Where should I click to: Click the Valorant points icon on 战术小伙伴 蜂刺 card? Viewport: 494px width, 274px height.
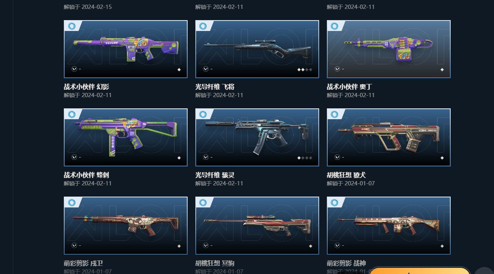[x=74, y=157]
